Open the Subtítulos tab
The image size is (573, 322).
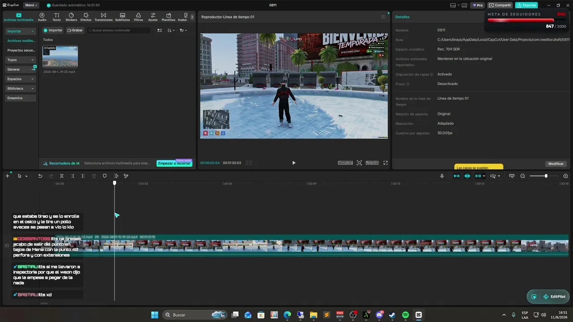coord(122,17)
